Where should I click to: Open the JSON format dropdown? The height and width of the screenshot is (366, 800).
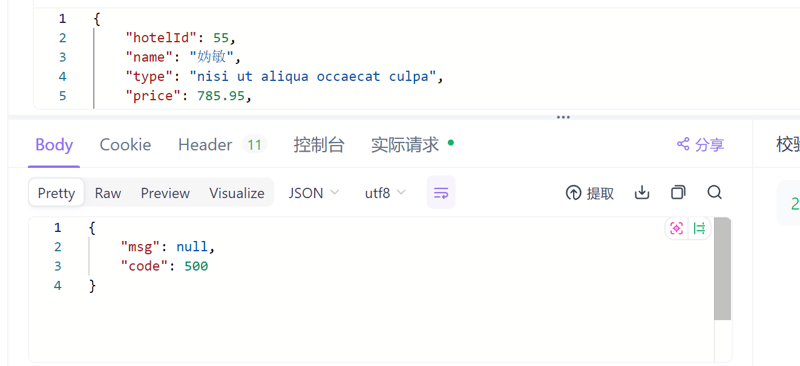[x=313, y=193]
